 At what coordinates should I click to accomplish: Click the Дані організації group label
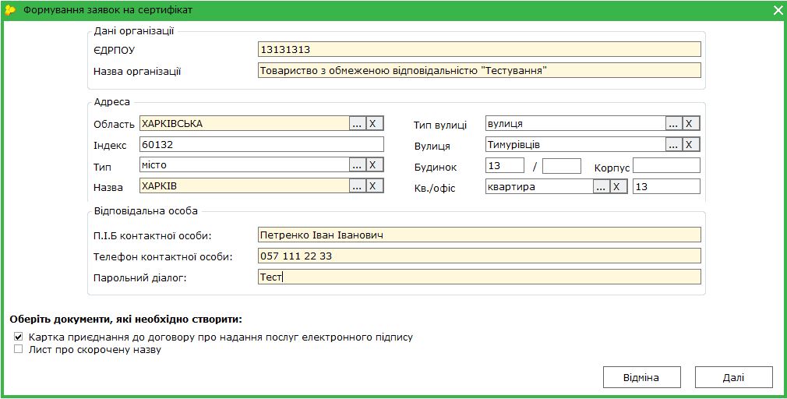coord(134,31)
